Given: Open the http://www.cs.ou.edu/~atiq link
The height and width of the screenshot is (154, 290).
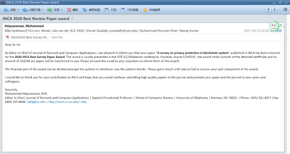Looking at the screenshot, I should click(67, 102).
